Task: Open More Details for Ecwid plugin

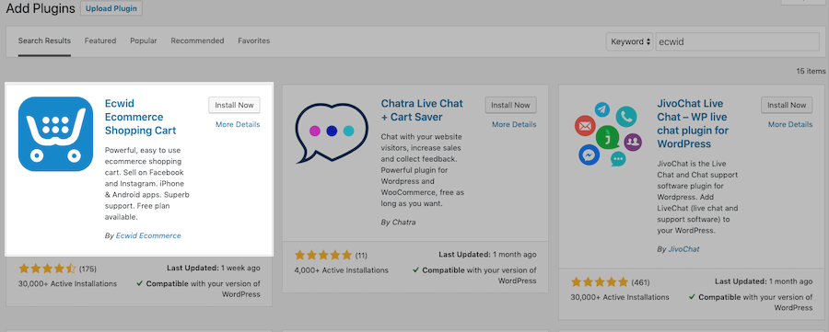Action: coord(238,124)
